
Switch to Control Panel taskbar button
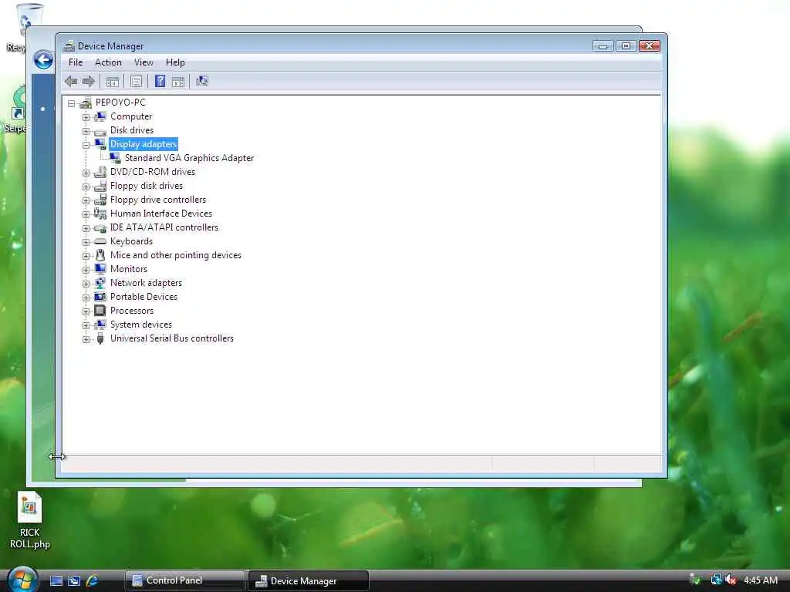tap(185, 580)
